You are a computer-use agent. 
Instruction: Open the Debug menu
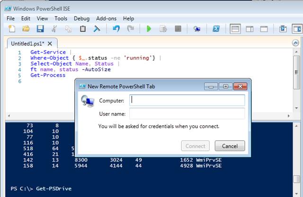click(81, 18)
